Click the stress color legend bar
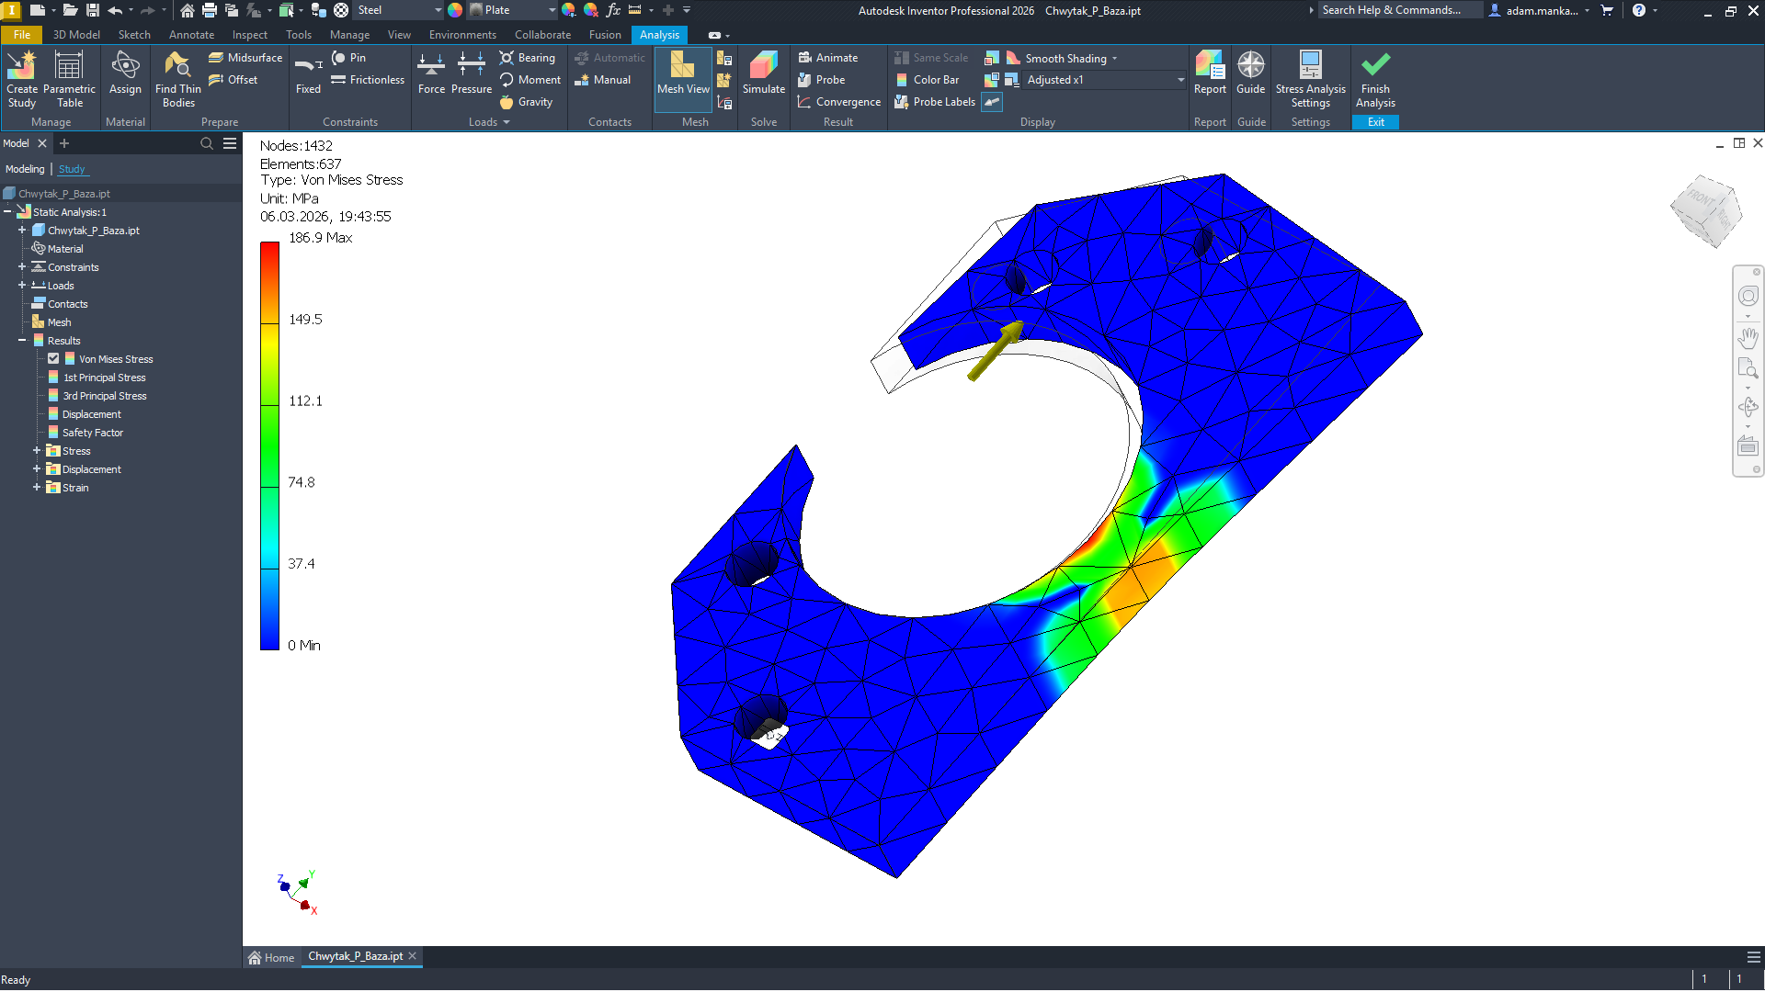 [269, 445]
